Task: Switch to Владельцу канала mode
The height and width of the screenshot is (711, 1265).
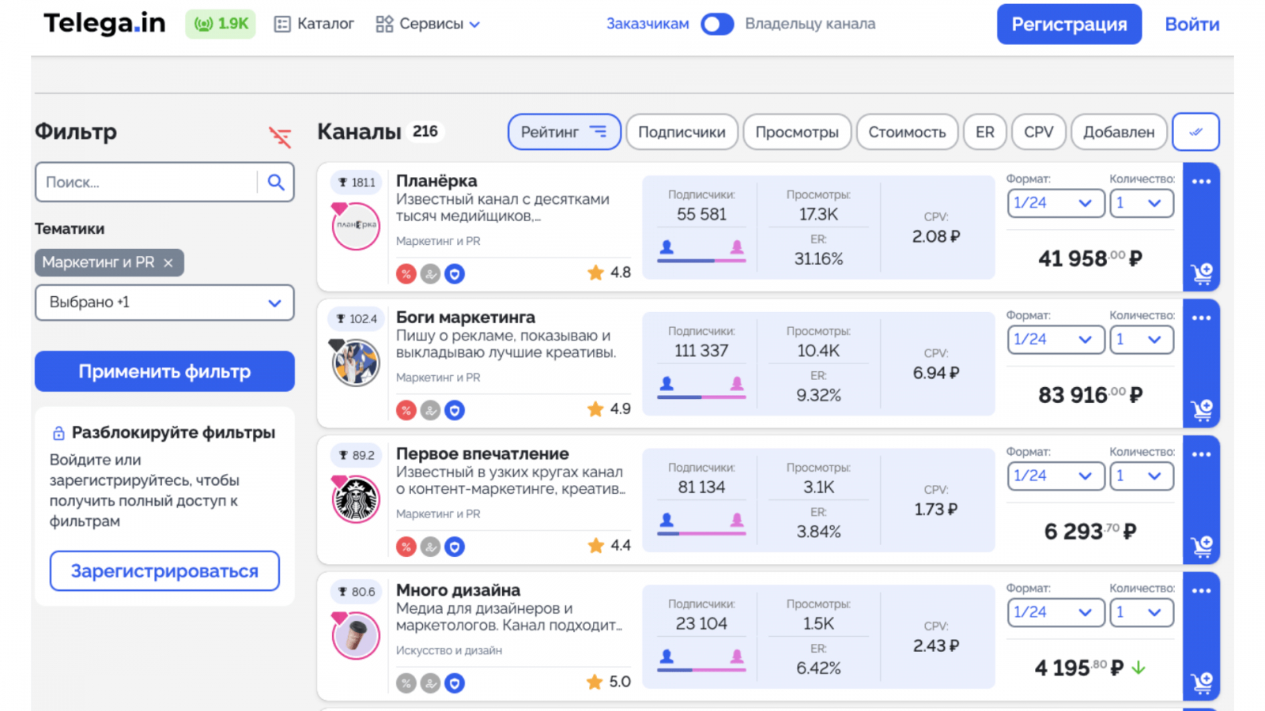Action: pos(810,24)
